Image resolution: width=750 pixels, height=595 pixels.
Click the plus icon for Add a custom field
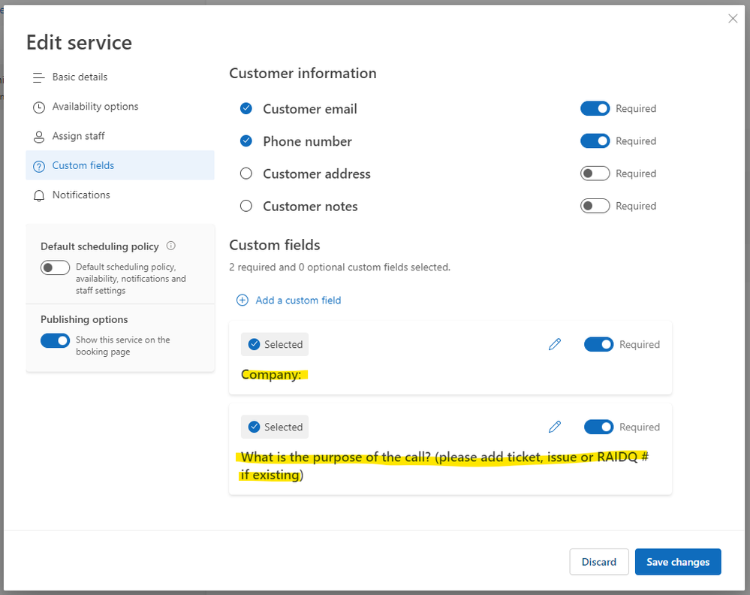(x=242, y=301)
